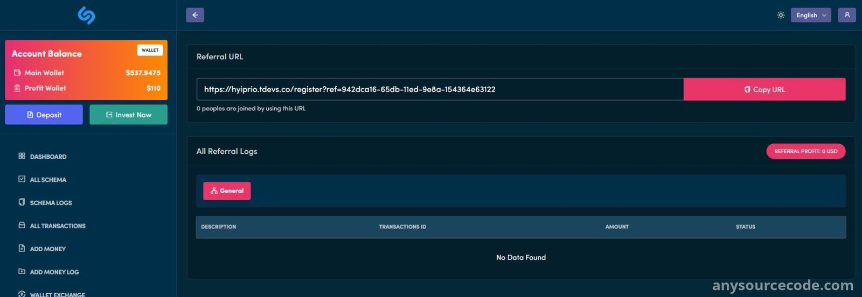Open Schema Logs menu item
Screen dimensions: 862x297
tap(51, 203)
